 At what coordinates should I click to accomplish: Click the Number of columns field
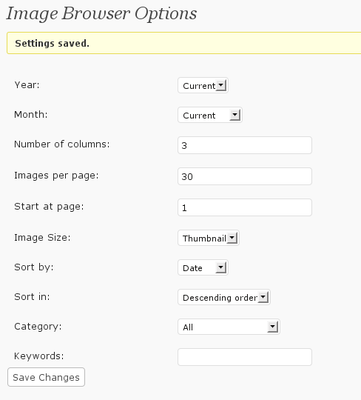click(245, 145)
